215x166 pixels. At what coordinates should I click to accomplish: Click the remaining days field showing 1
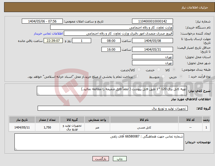[x=82, y=41]
